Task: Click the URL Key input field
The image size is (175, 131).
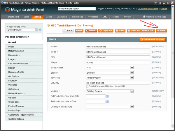Action: pos(118,83)
